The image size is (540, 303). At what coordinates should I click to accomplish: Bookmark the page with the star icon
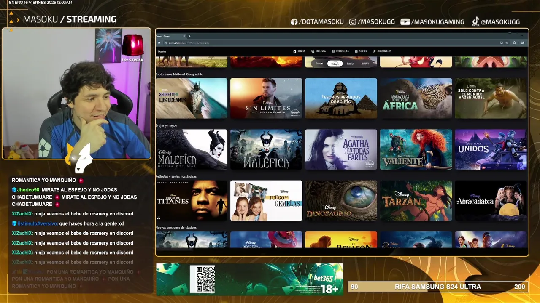[507, 43]
